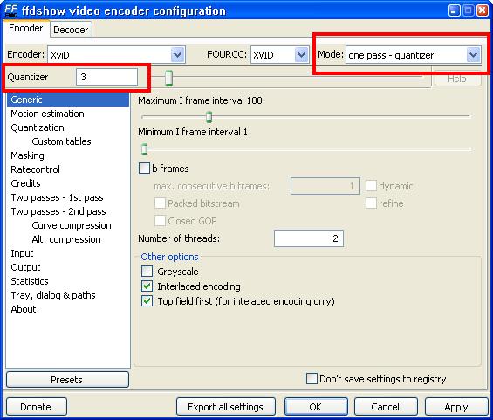The image size is (493, 420).
Task: Switch to the Decoder tab
Action: point(71,30)
